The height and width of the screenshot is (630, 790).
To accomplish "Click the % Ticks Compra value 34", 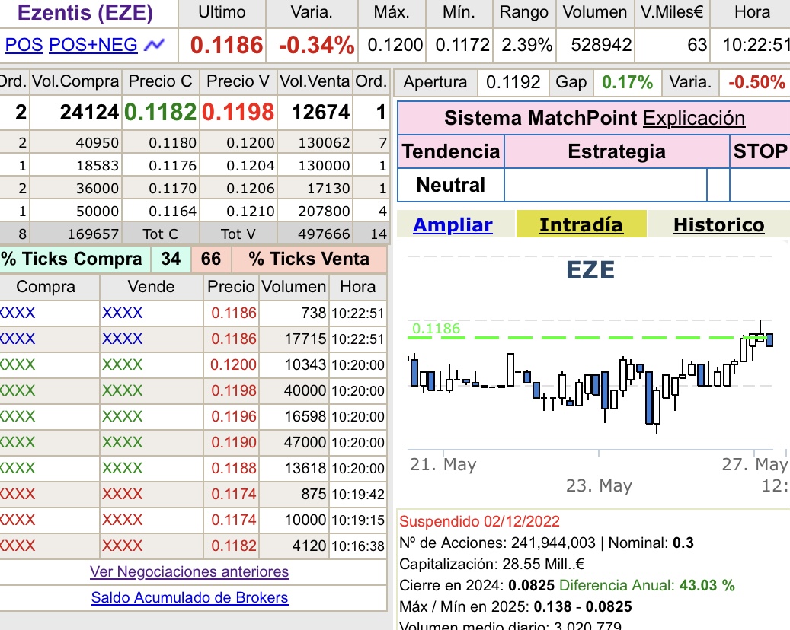I will coord(171,259).
